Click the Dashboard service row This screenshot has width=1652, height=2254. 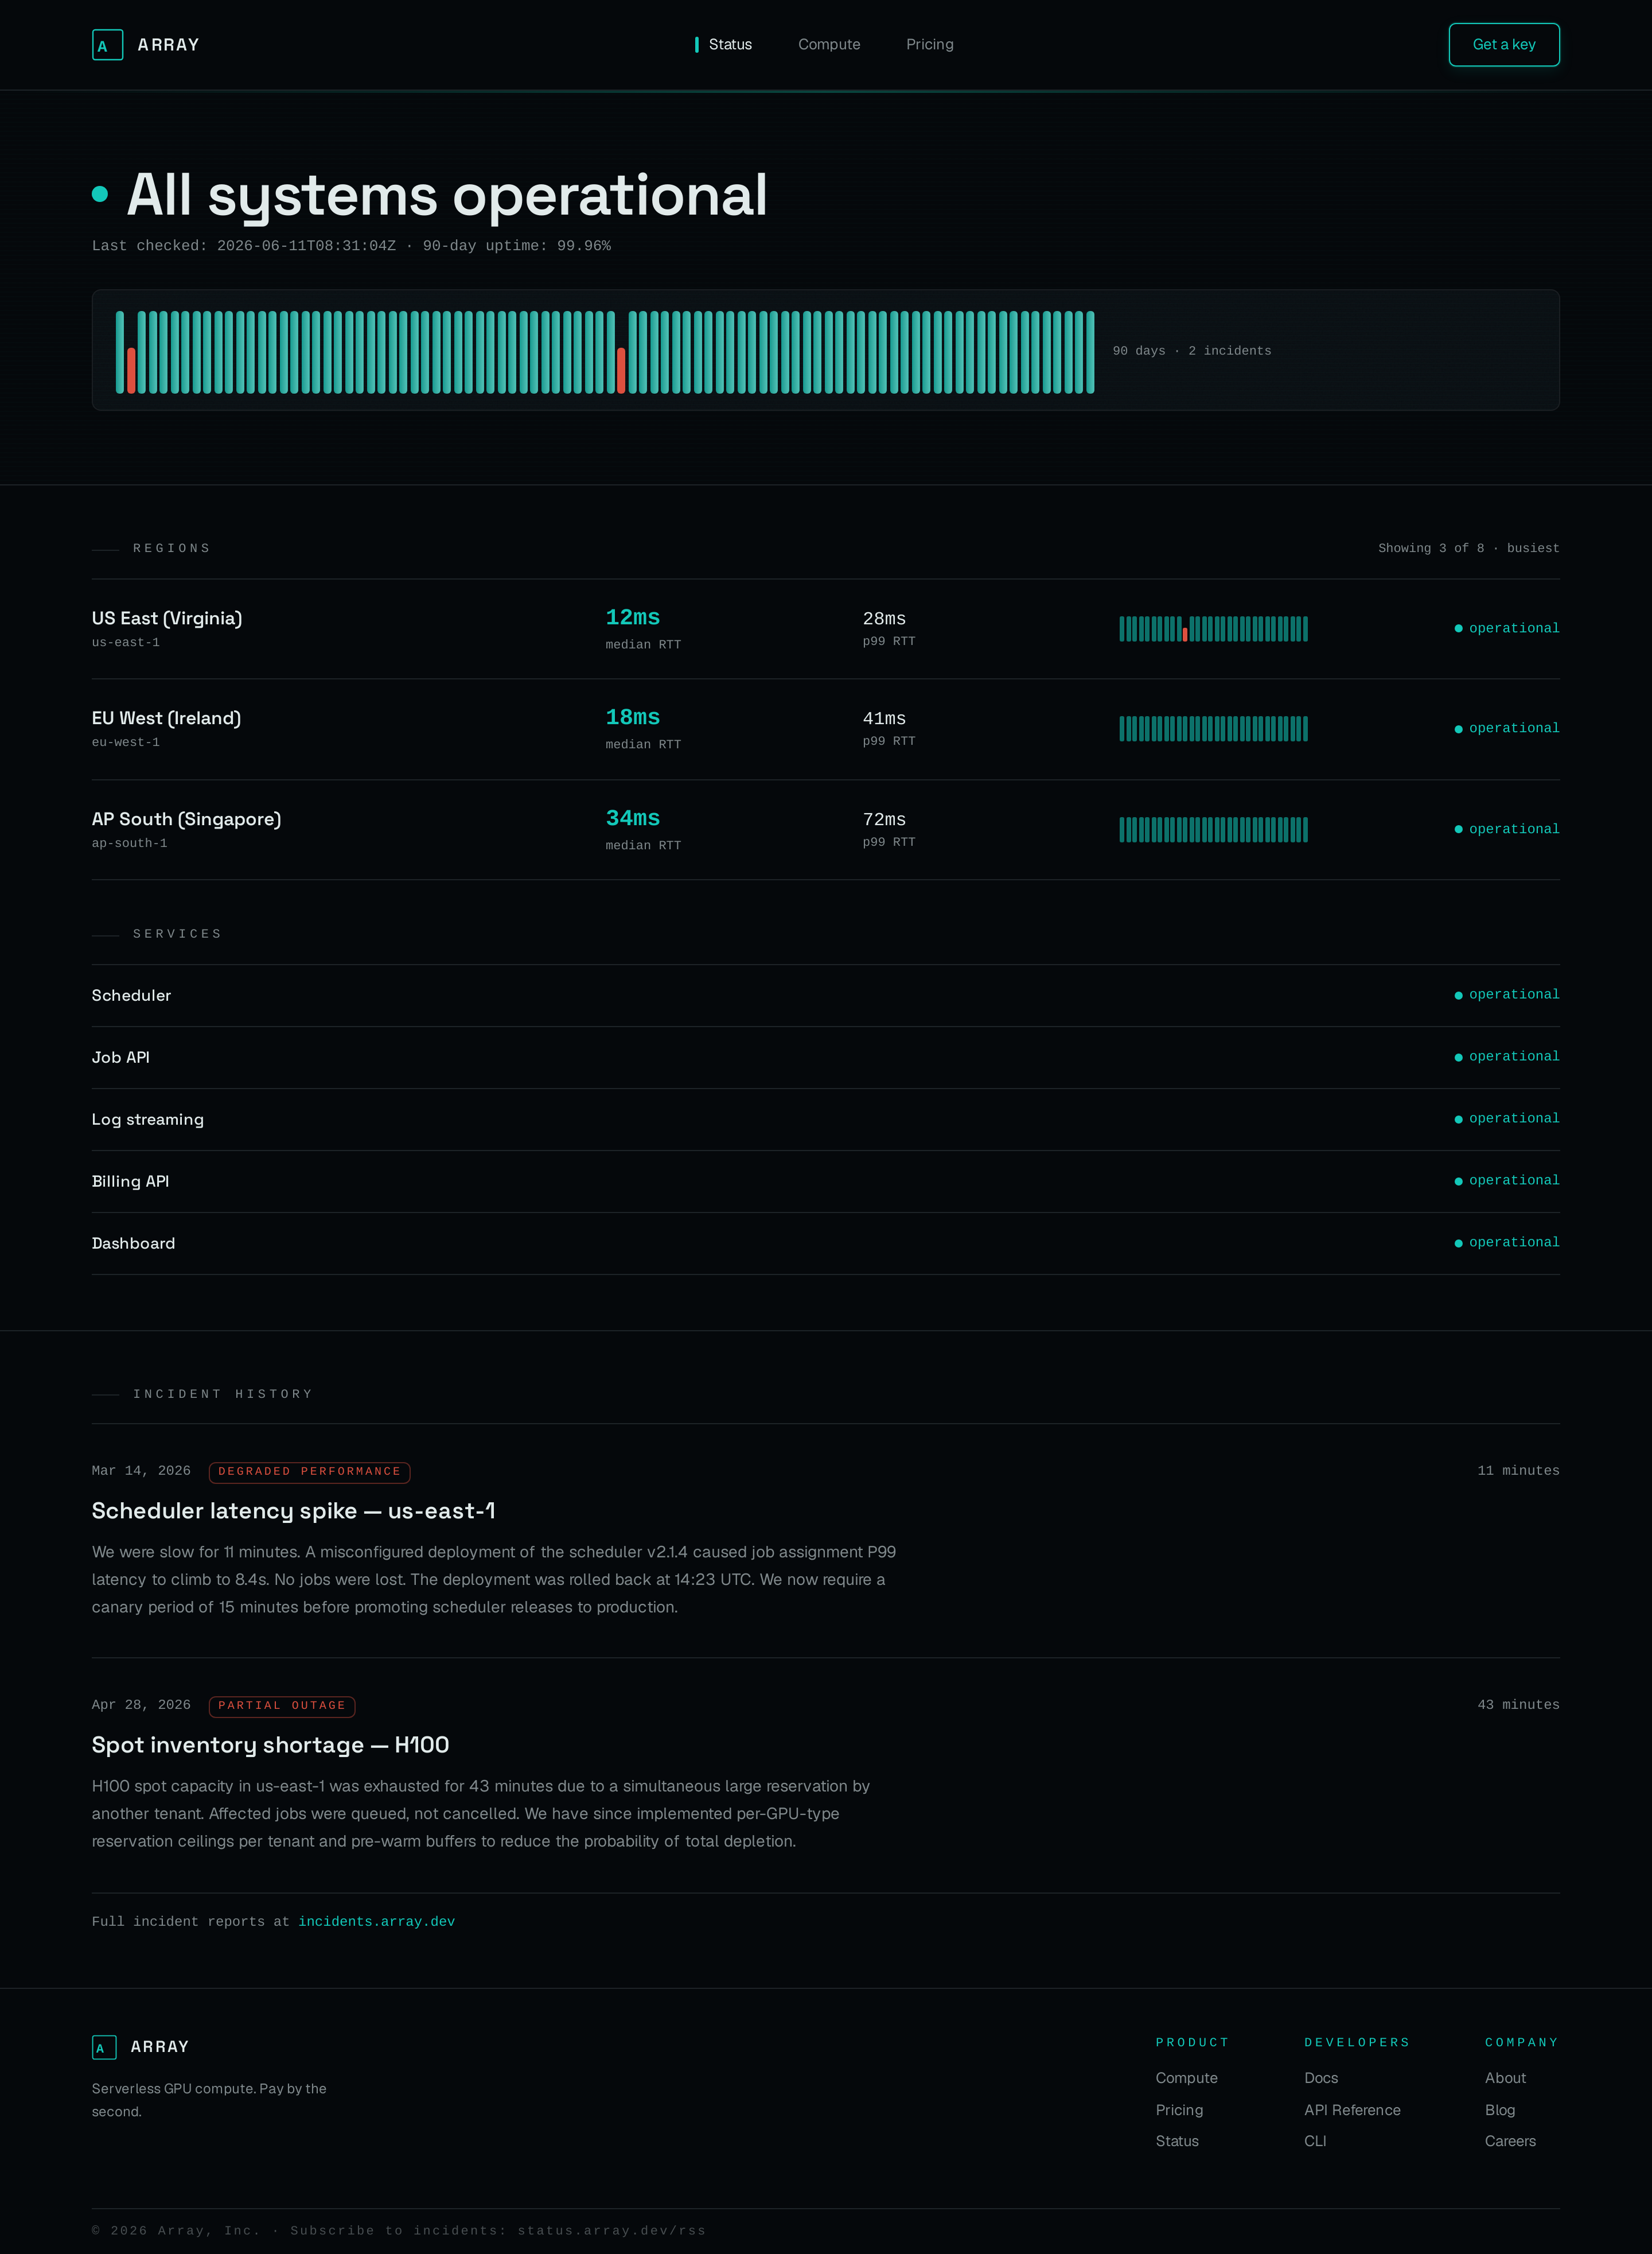tap(826, 1243)
